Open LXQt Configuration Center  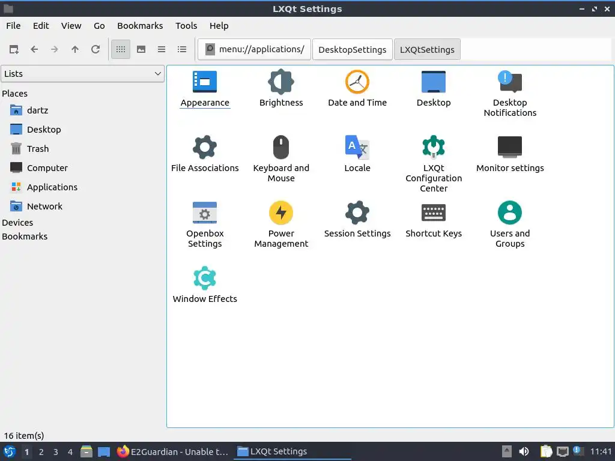434,146
